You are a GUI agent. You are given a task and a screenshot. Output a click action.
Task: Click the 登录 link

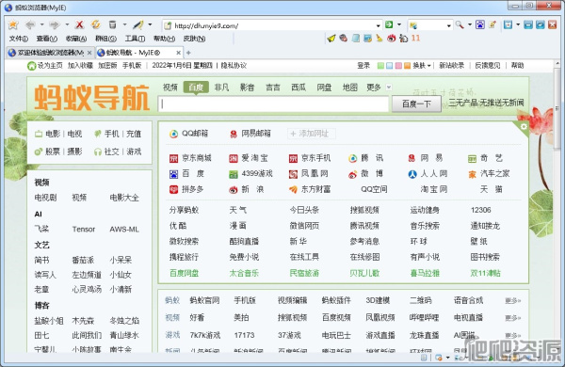[363, 66]
